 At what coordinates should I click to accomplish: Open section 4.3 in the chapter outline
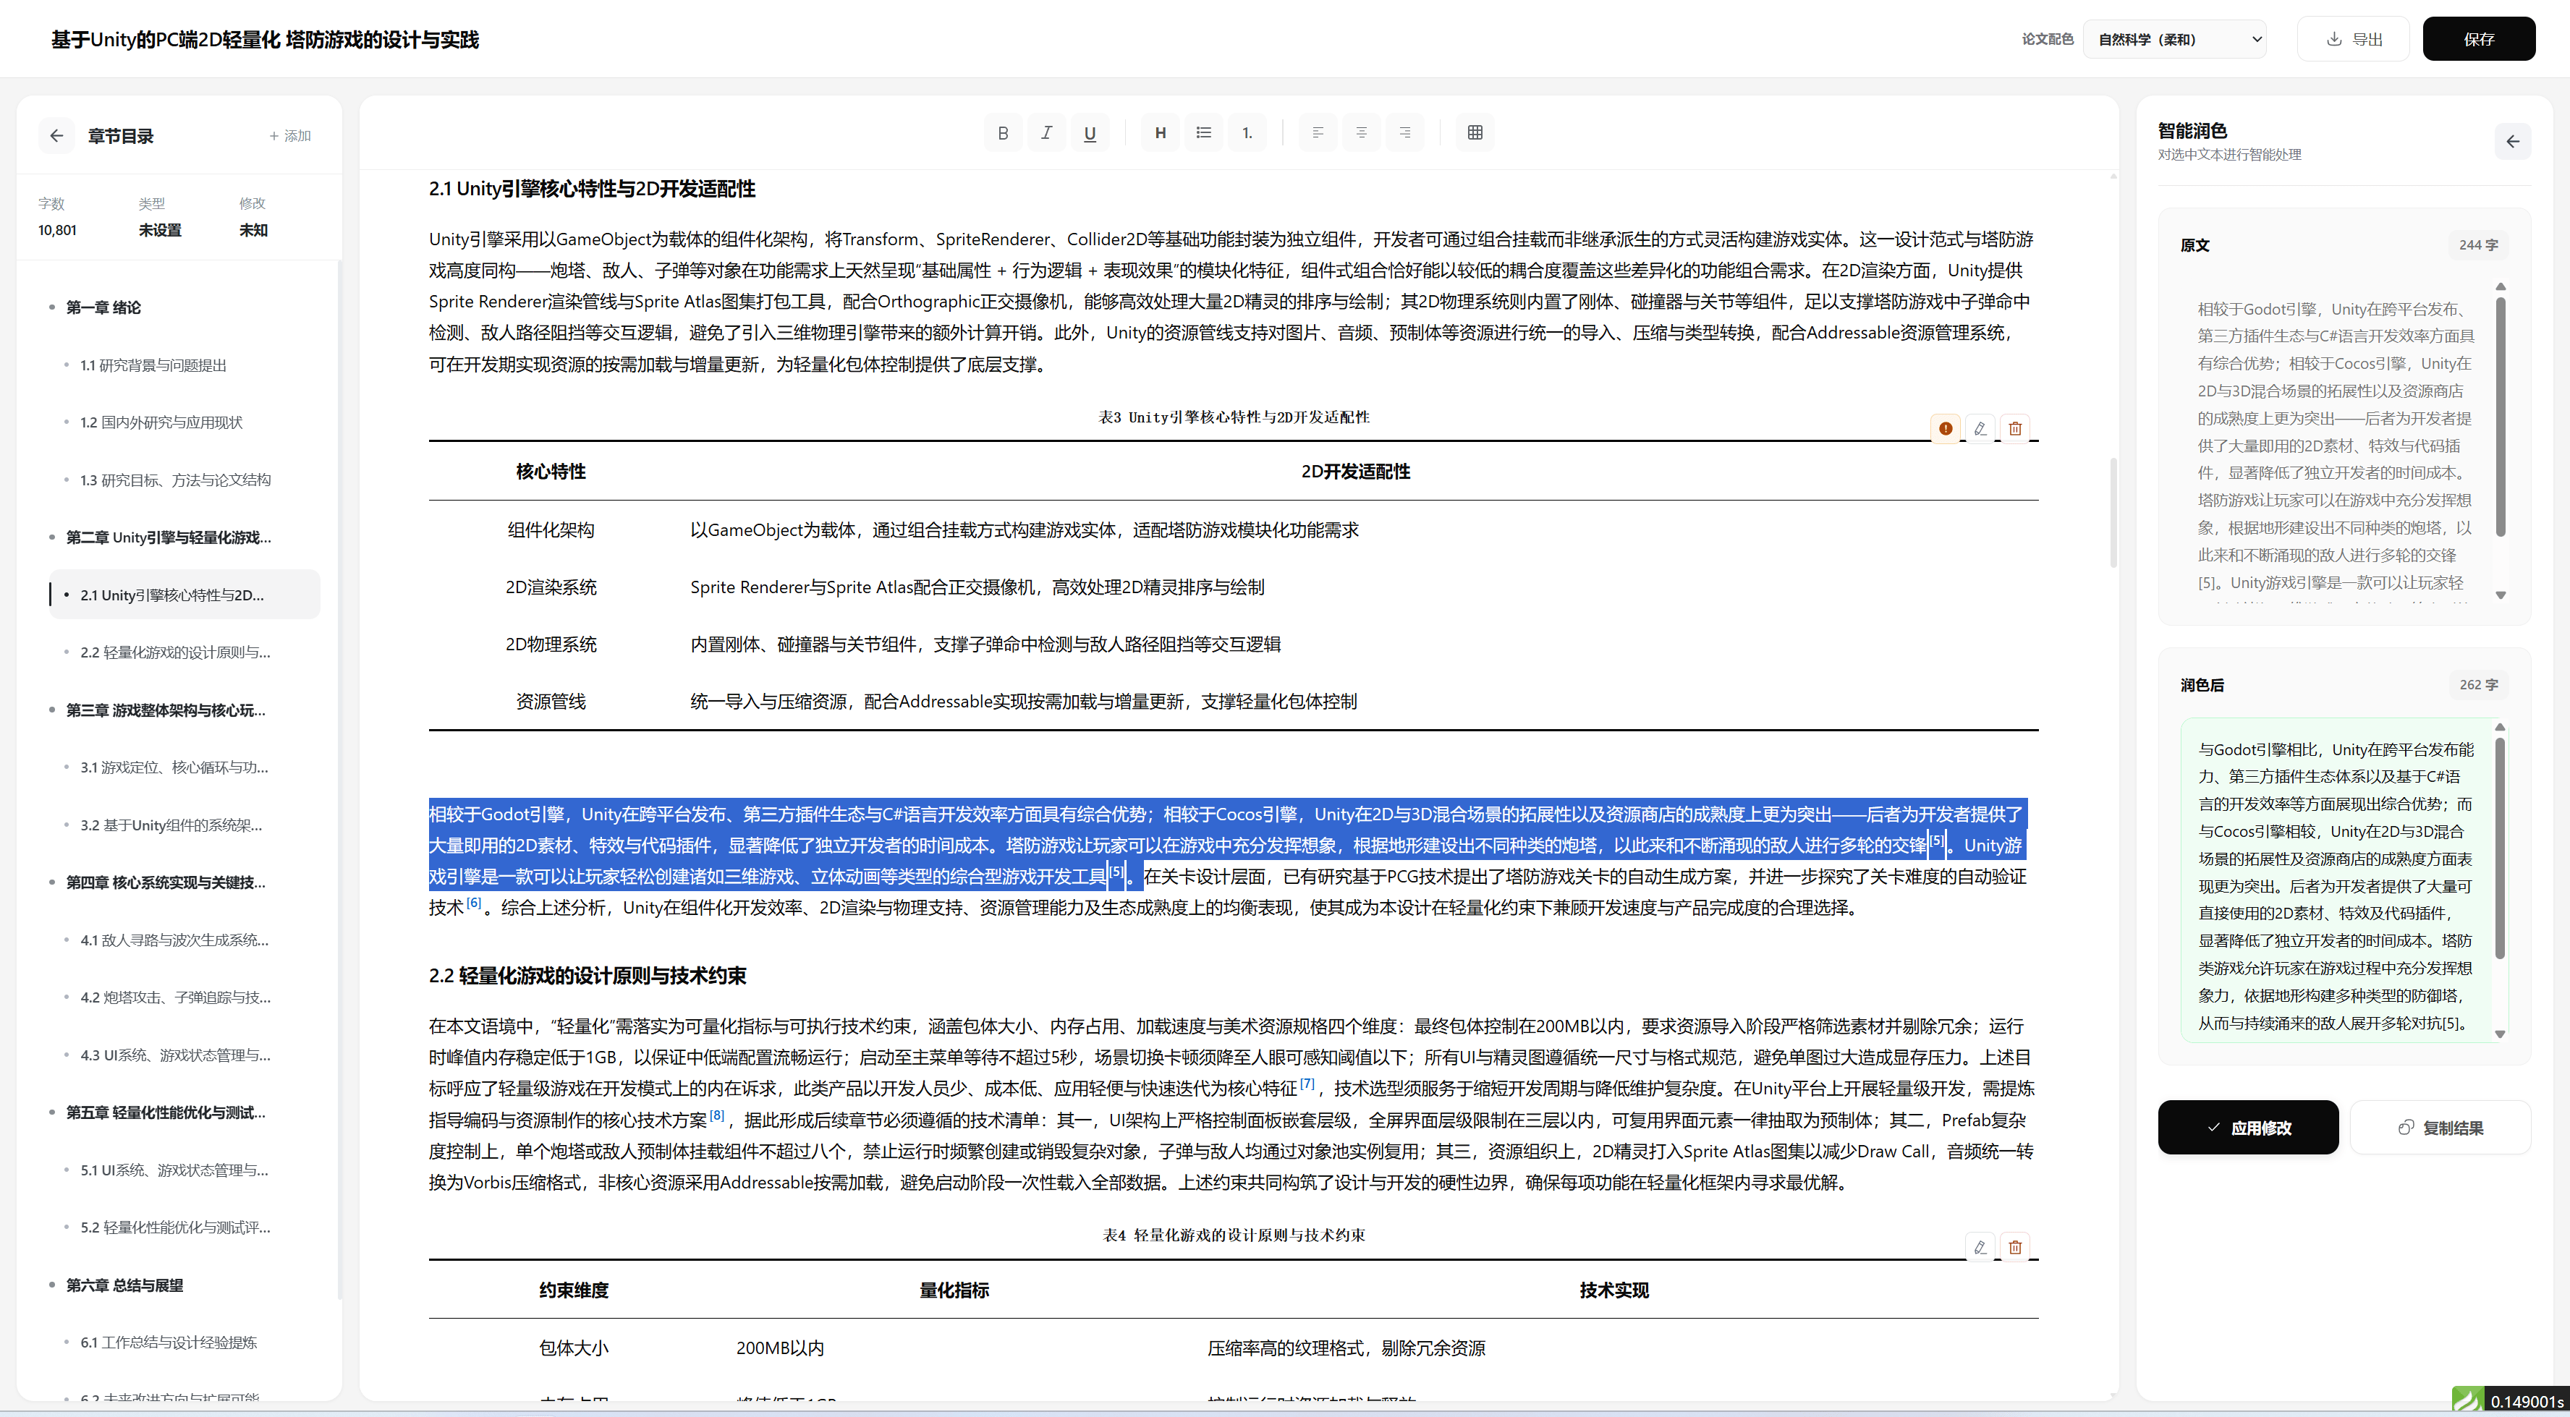point(176,1055)
